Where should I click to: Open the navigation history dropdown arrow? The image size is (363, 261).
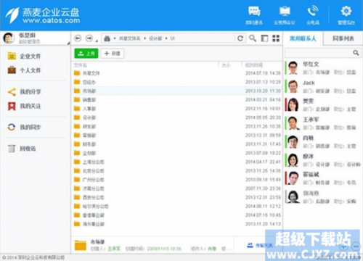coord(97,41)
